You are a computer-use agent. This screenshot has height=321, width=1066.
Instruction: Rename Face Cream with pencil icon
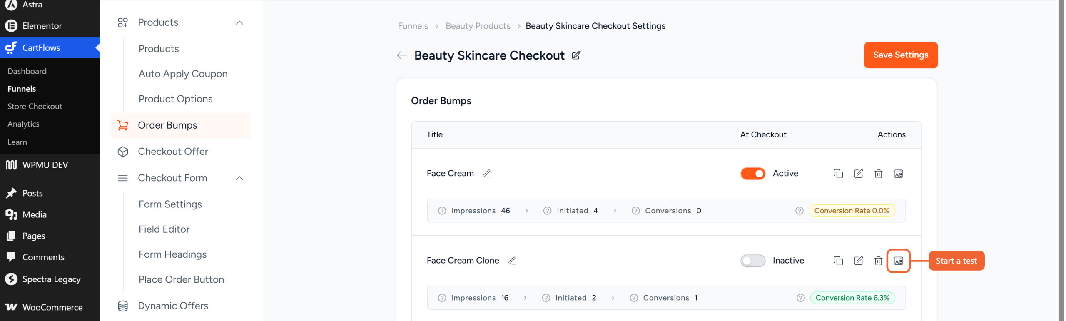pyautogui.click(x=486, y=174)
